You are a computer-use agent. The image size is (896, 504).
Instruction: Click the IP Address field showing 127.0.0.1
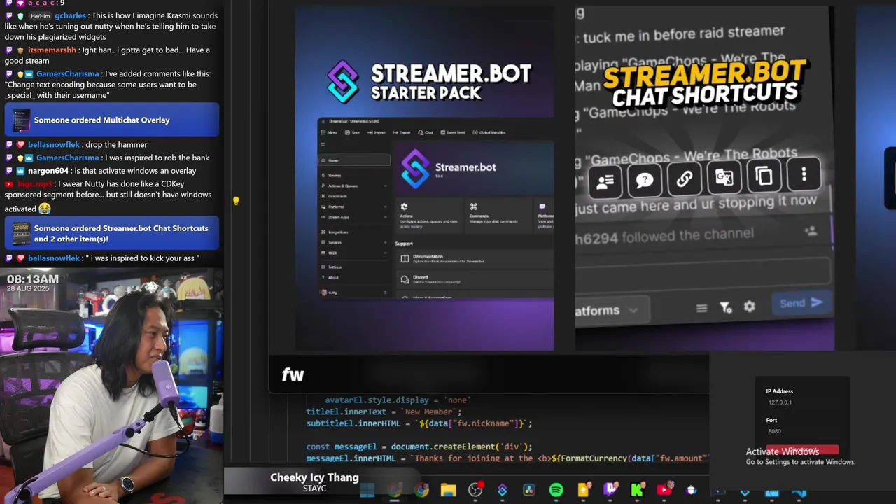tap(801, 402)
